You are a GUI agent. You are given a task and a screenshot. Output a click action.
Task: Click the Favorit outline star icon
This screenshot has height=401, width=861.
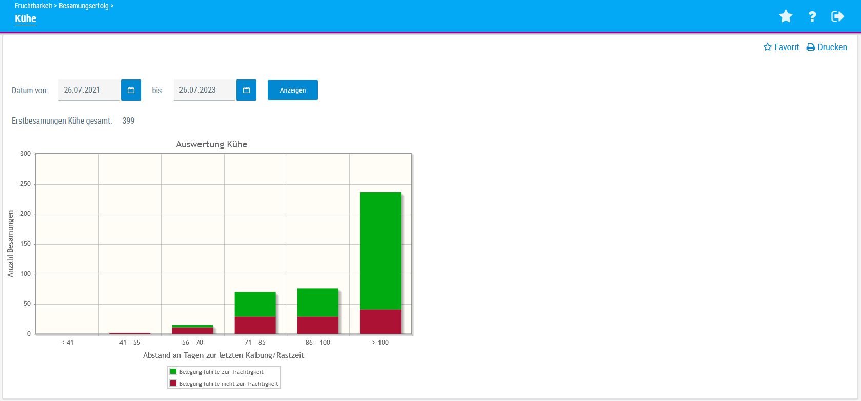tap(768, 47)
